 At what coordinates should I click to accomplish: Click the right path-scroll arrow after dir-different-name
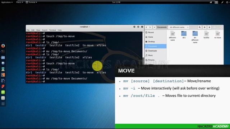click(188, 27)
